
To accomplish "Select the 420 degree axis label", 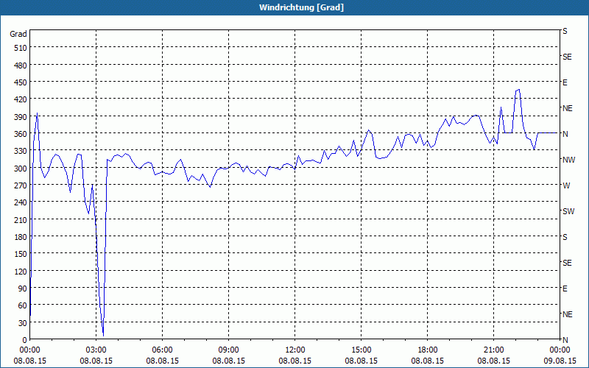I will pyautogui.click(x=21, y=99).
